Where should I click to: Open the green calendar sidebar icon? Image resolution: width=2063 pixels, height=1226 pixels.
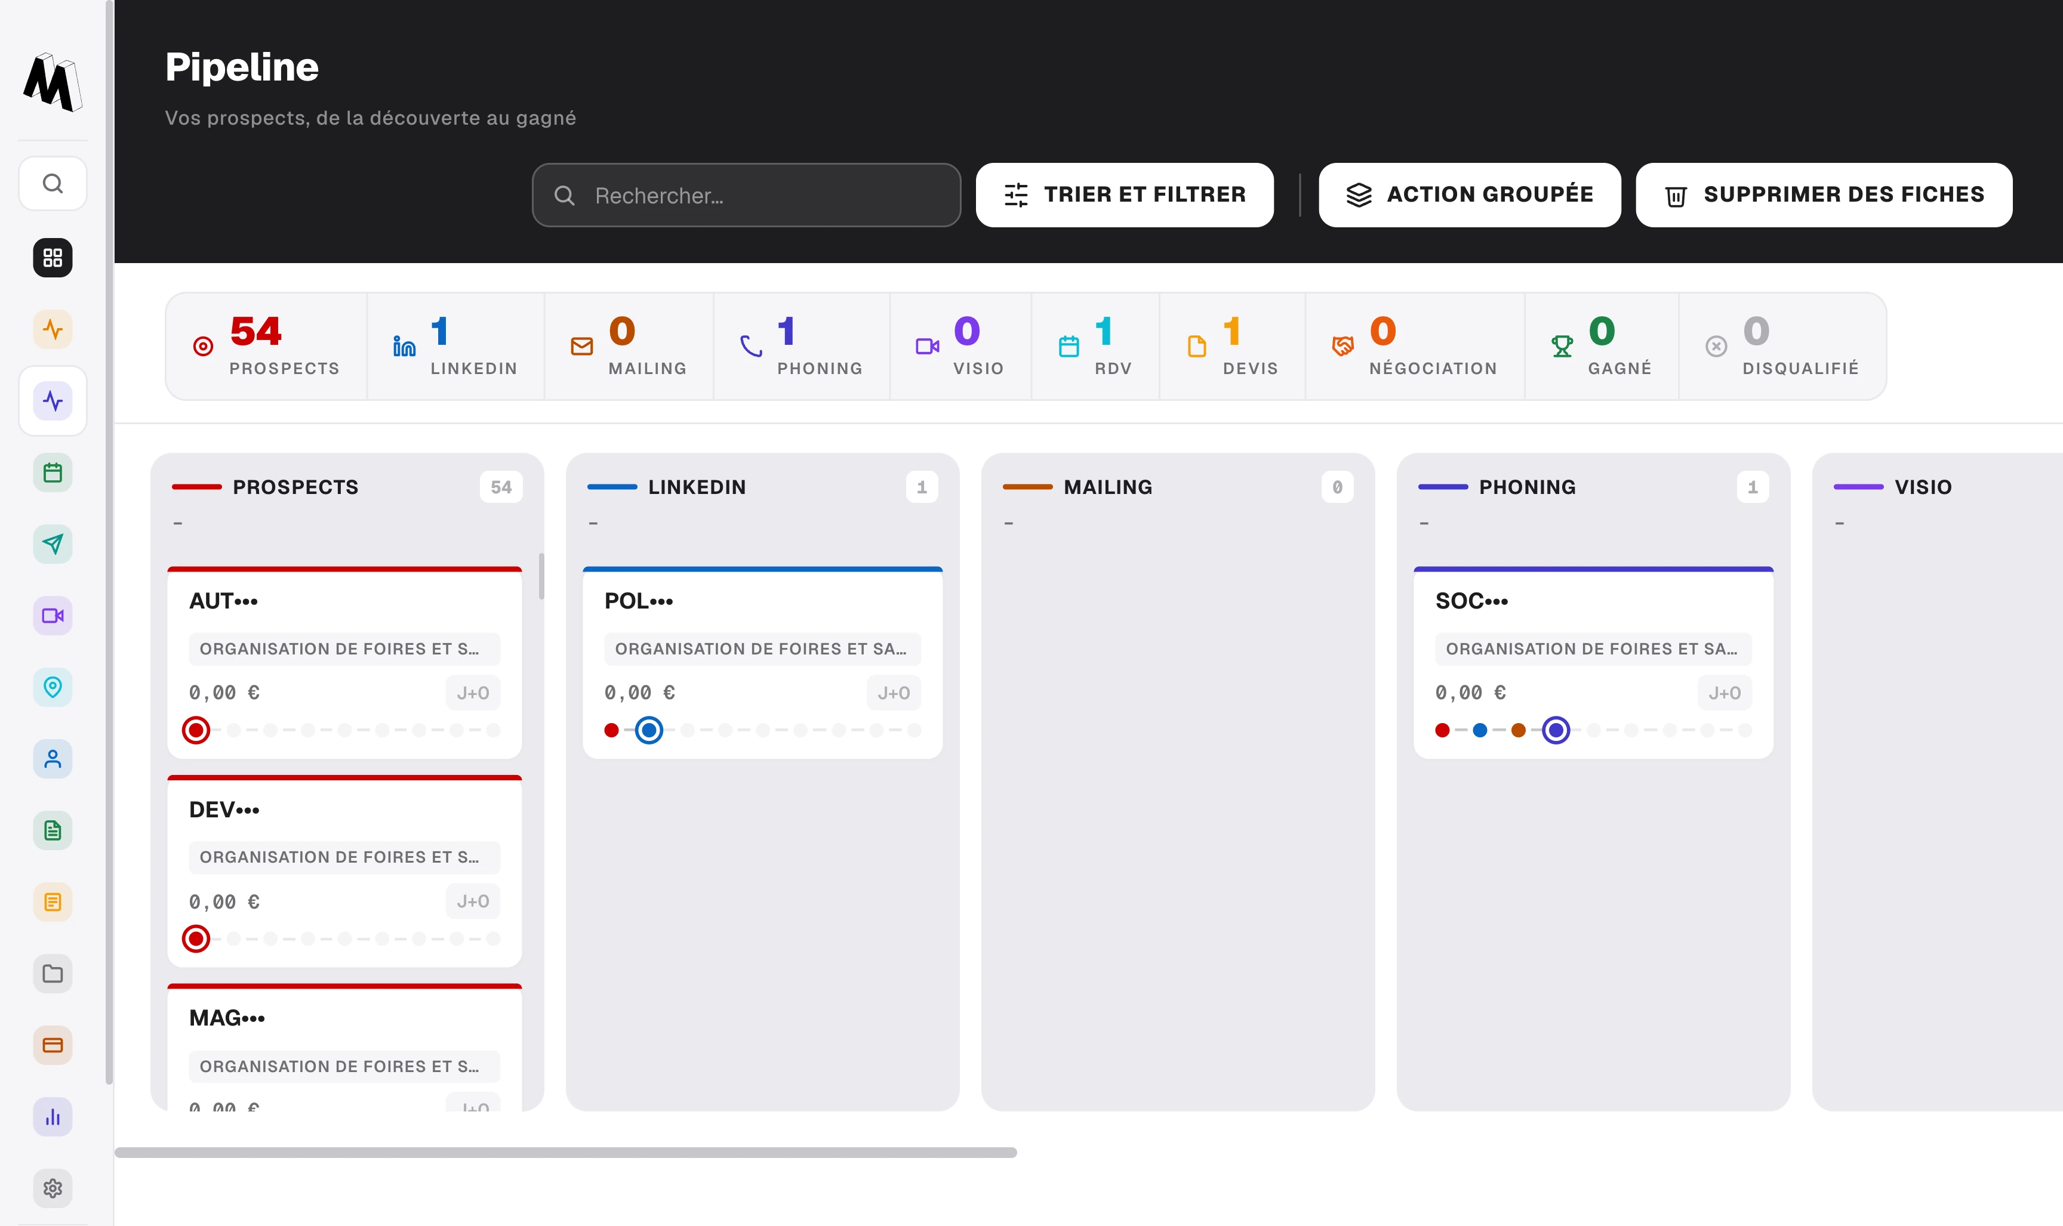(x=53, y=473)
